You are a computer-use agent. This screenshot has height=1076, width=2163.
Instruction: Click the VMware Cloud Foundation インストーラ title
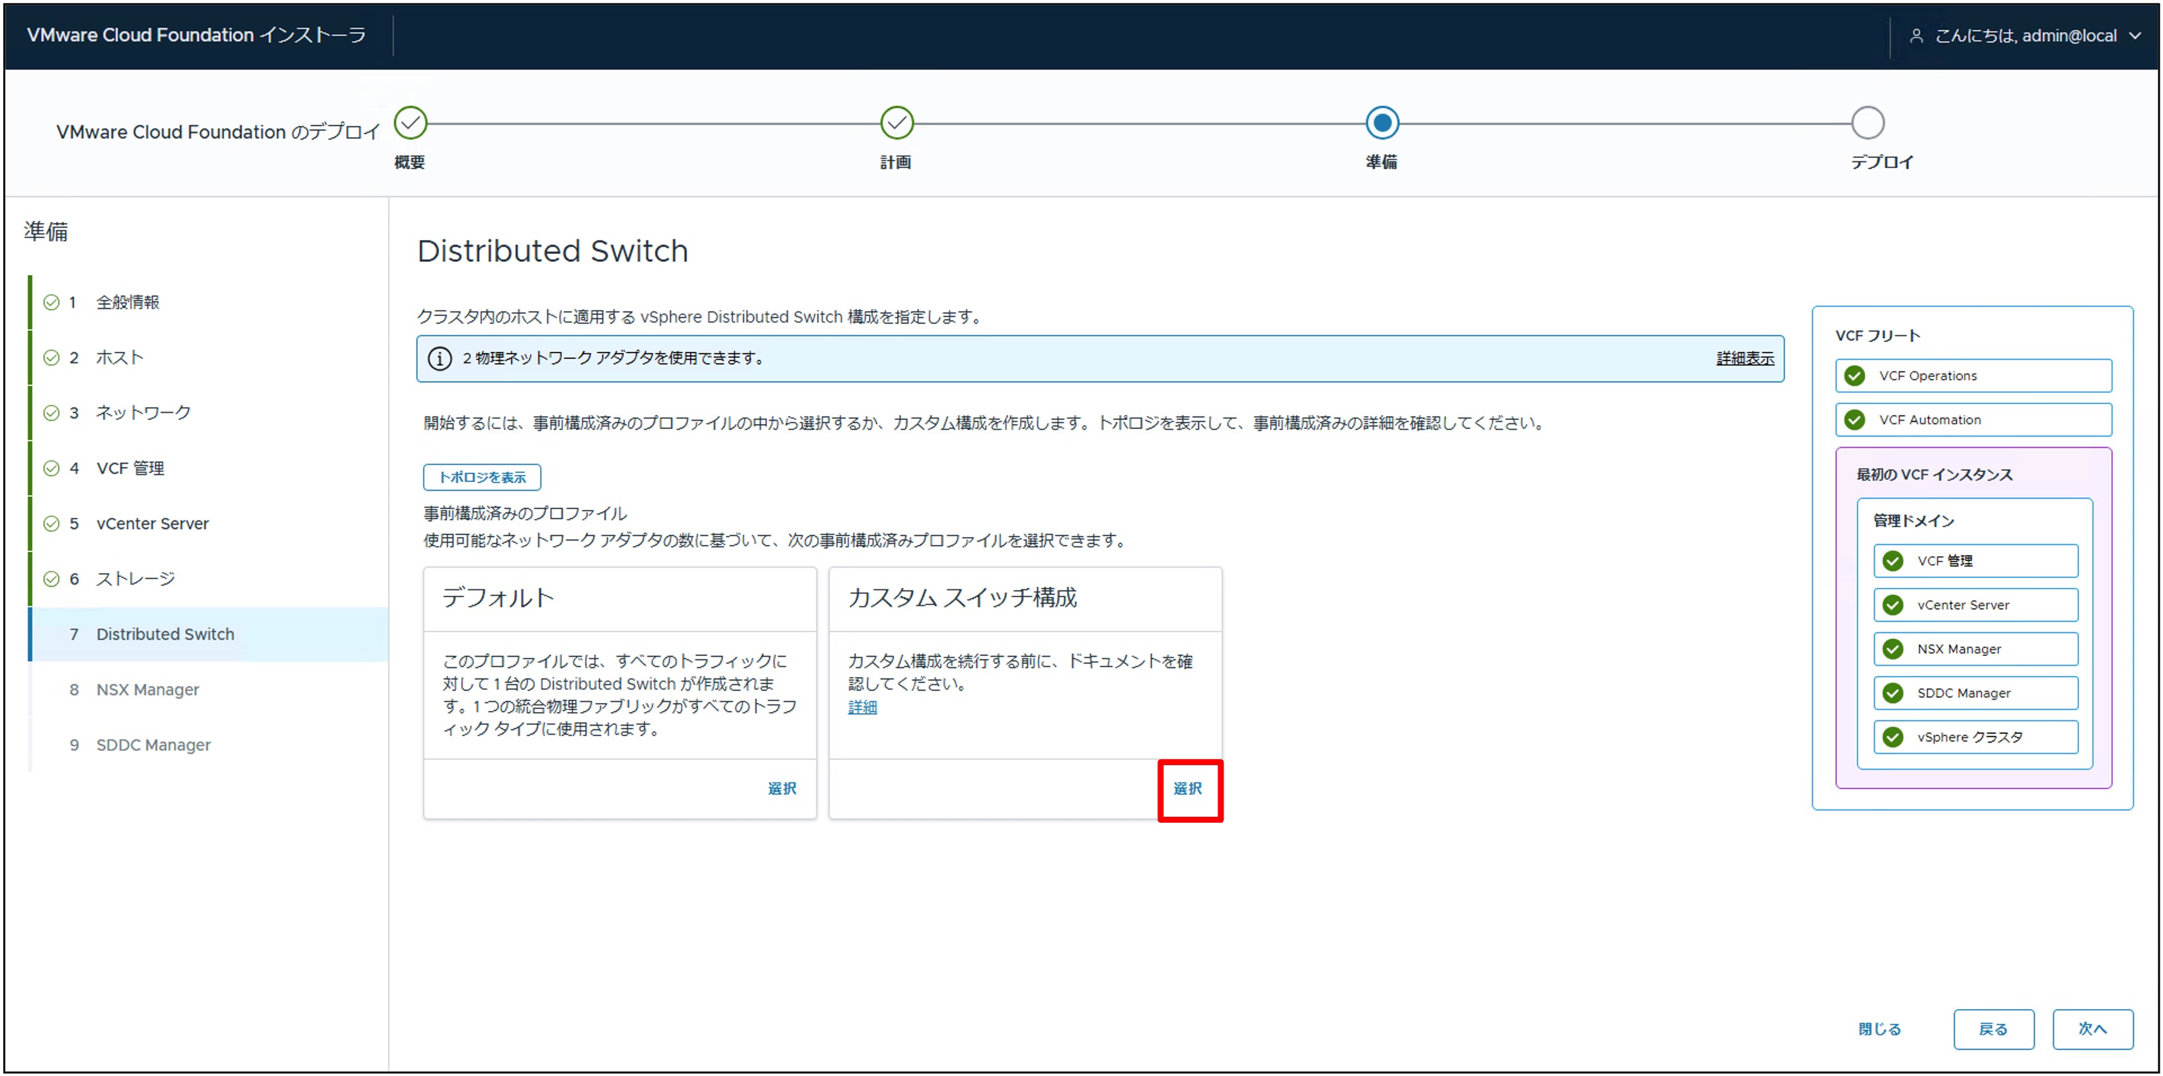point(196,35)
